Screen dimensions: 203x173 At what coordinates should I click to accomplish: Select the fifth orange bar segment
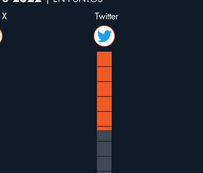104,119
